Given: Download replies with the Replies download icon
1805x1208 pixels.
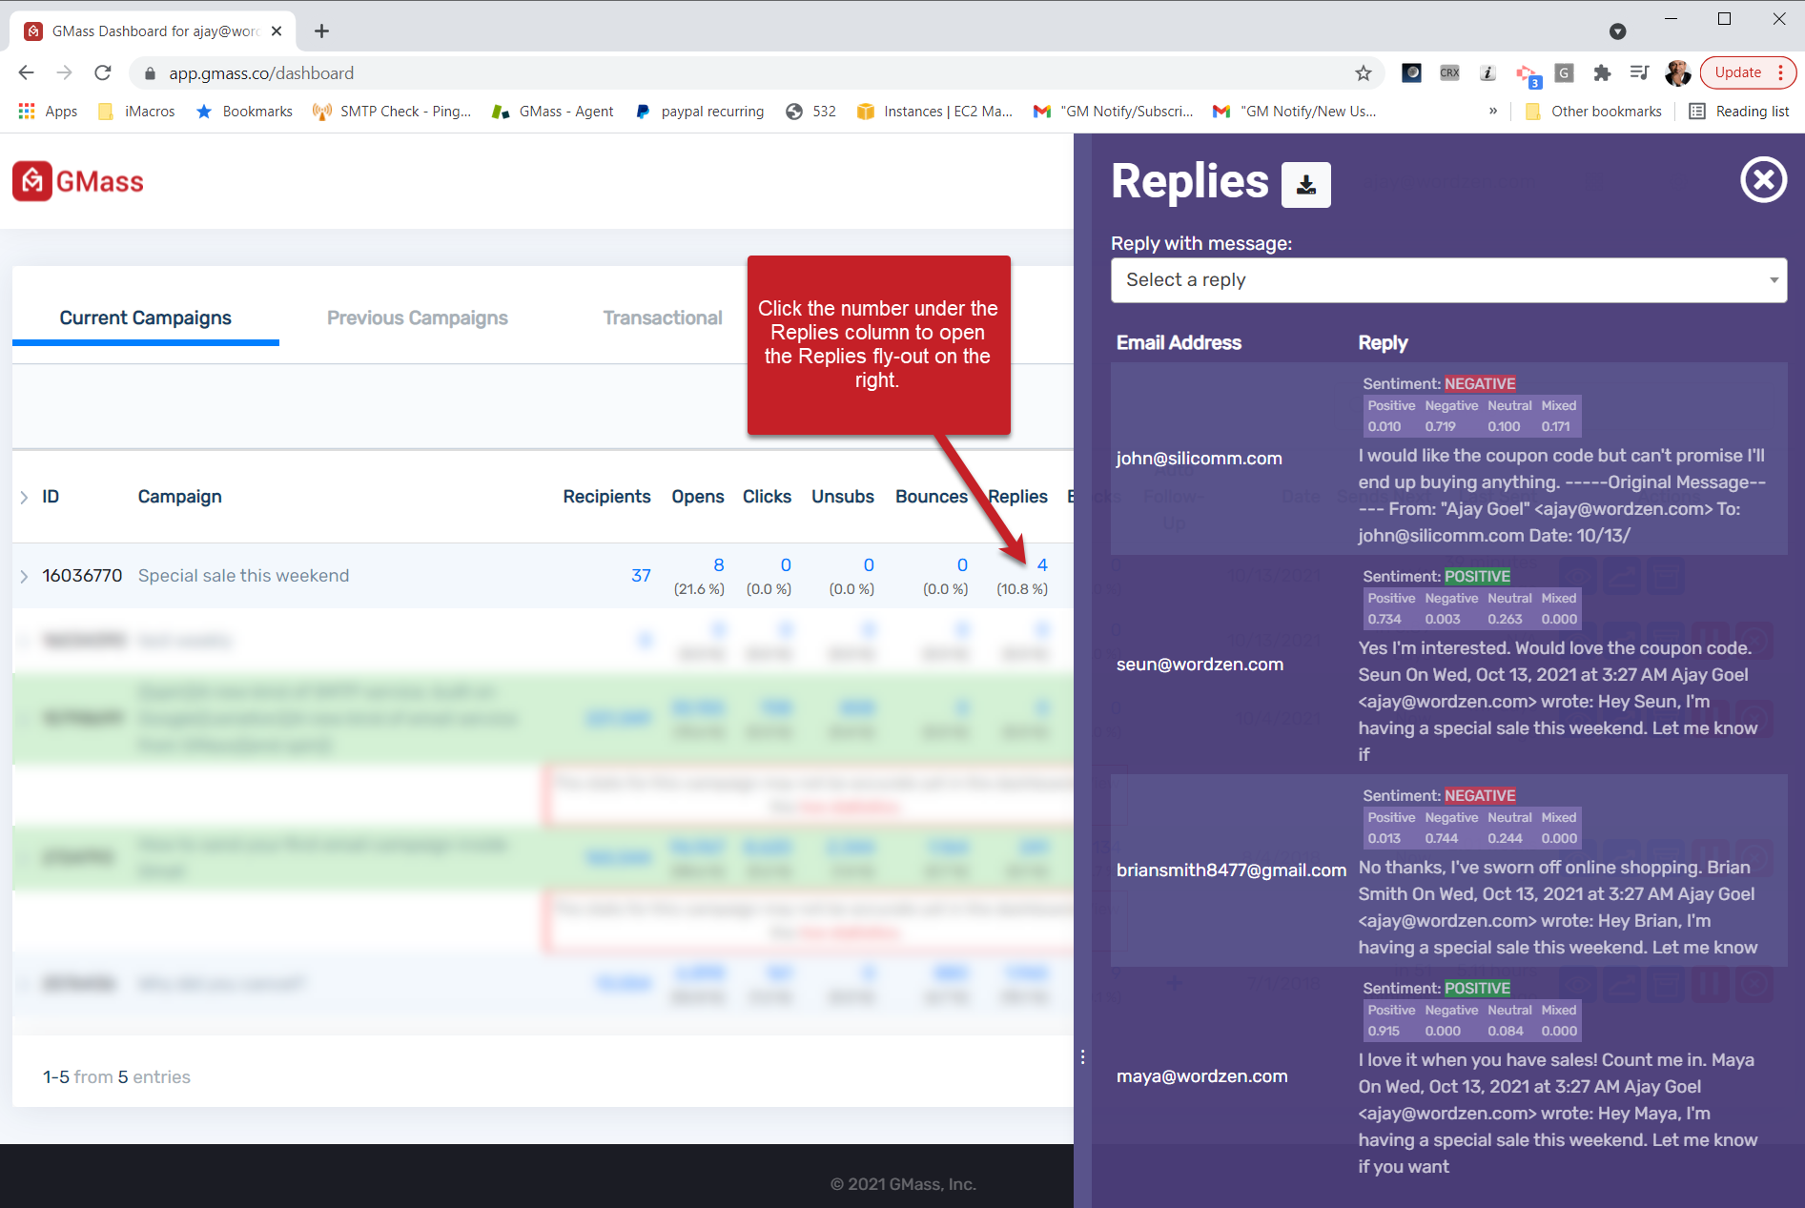Looking at the screenshot, I should click(x=1305, y=184).
